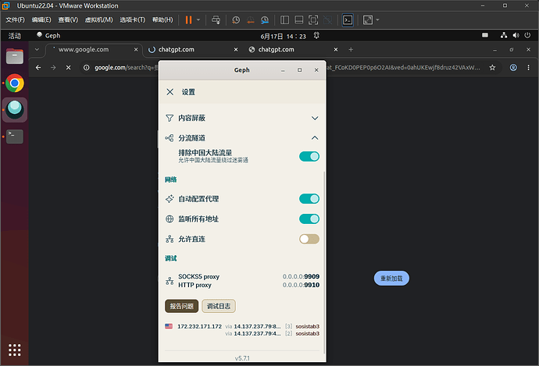Open the VMware stretch mode dropdown arrow
Viewport: 539px width, 366px height.
pos(377,20)
